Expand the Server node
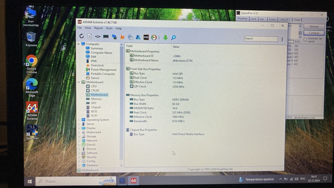 point(79,124)
